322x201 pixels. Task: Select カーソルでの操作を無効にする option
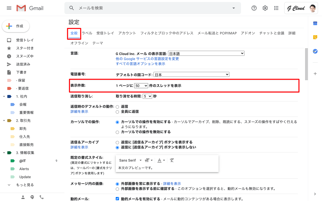[117, 132]
